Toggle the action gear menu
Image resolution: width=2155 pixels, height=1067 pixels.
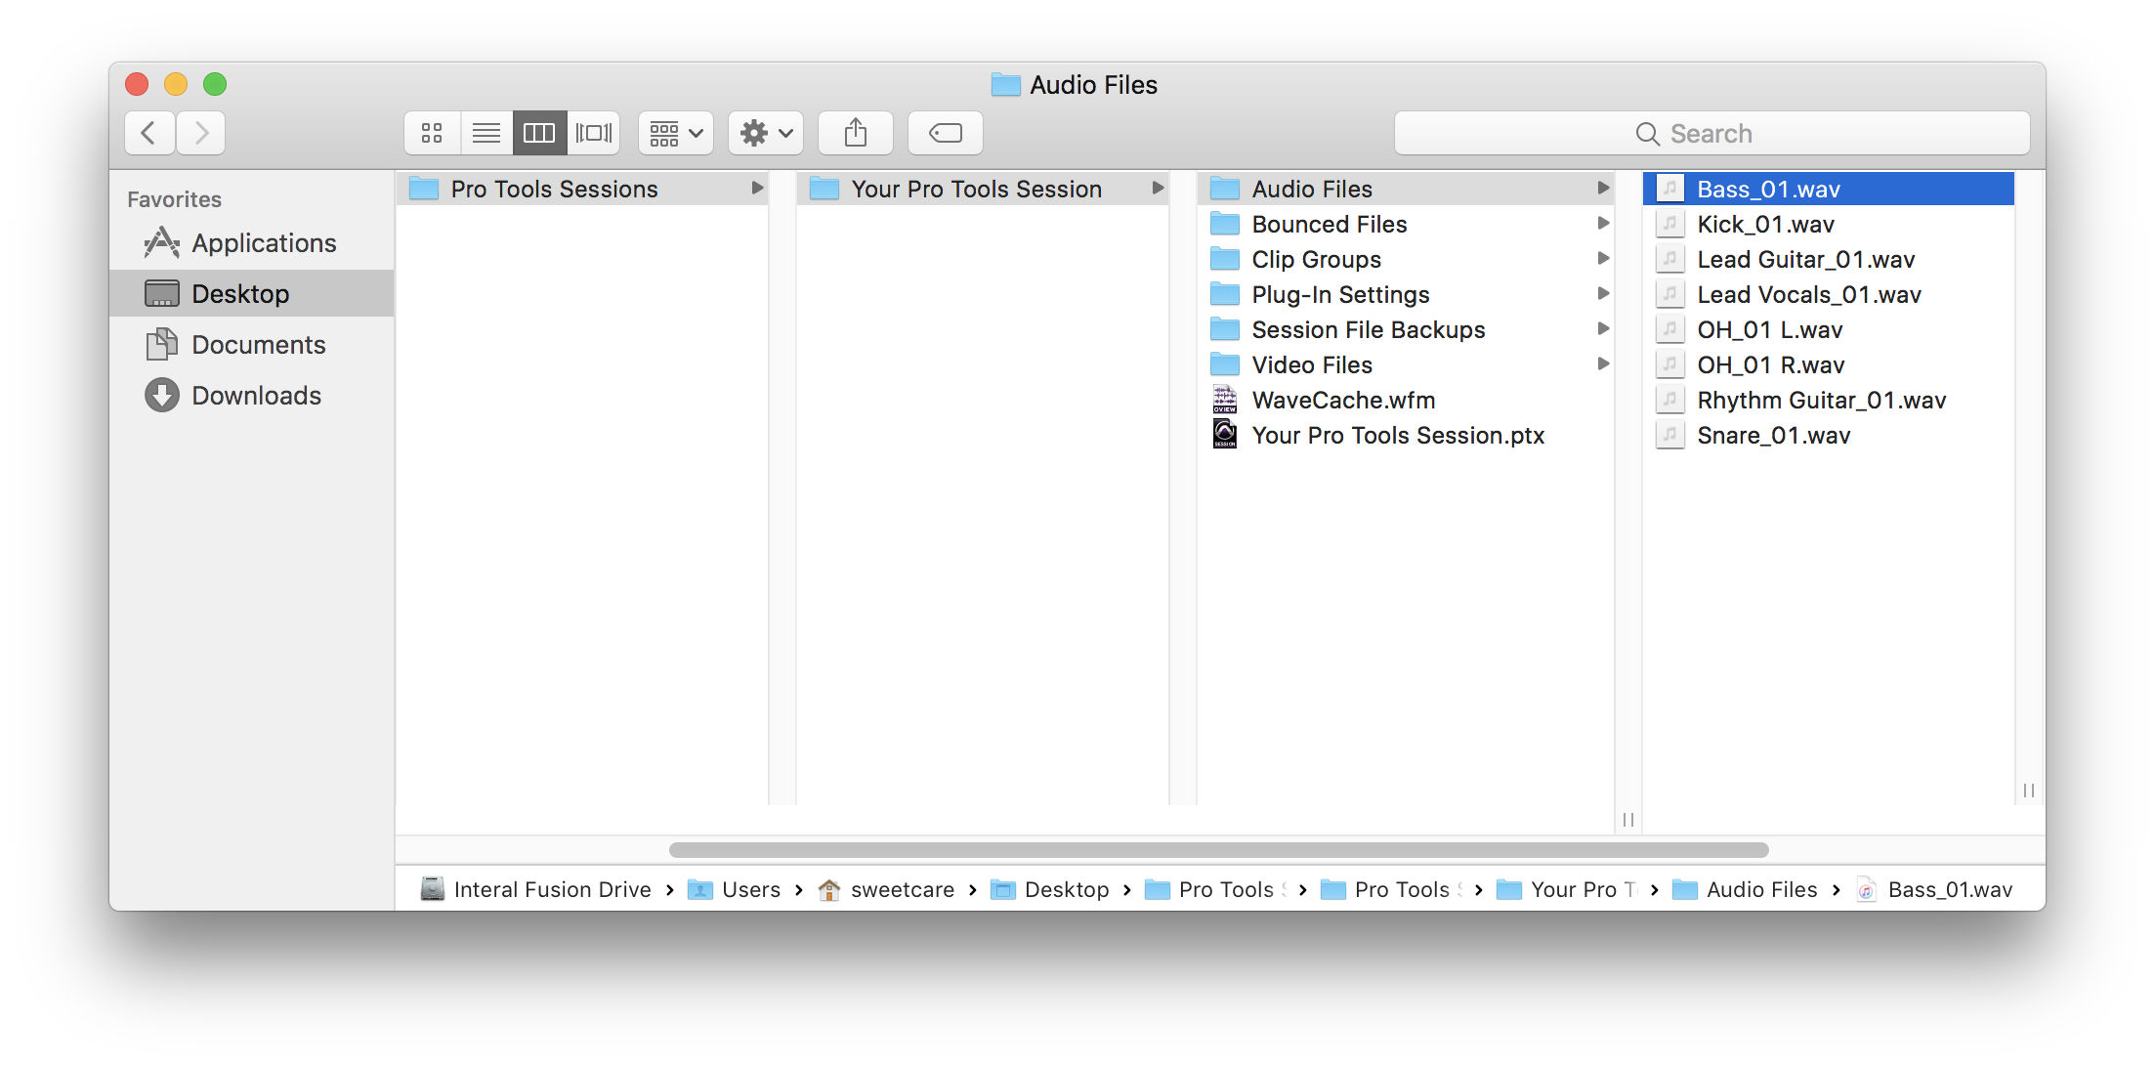pos(765,132)
